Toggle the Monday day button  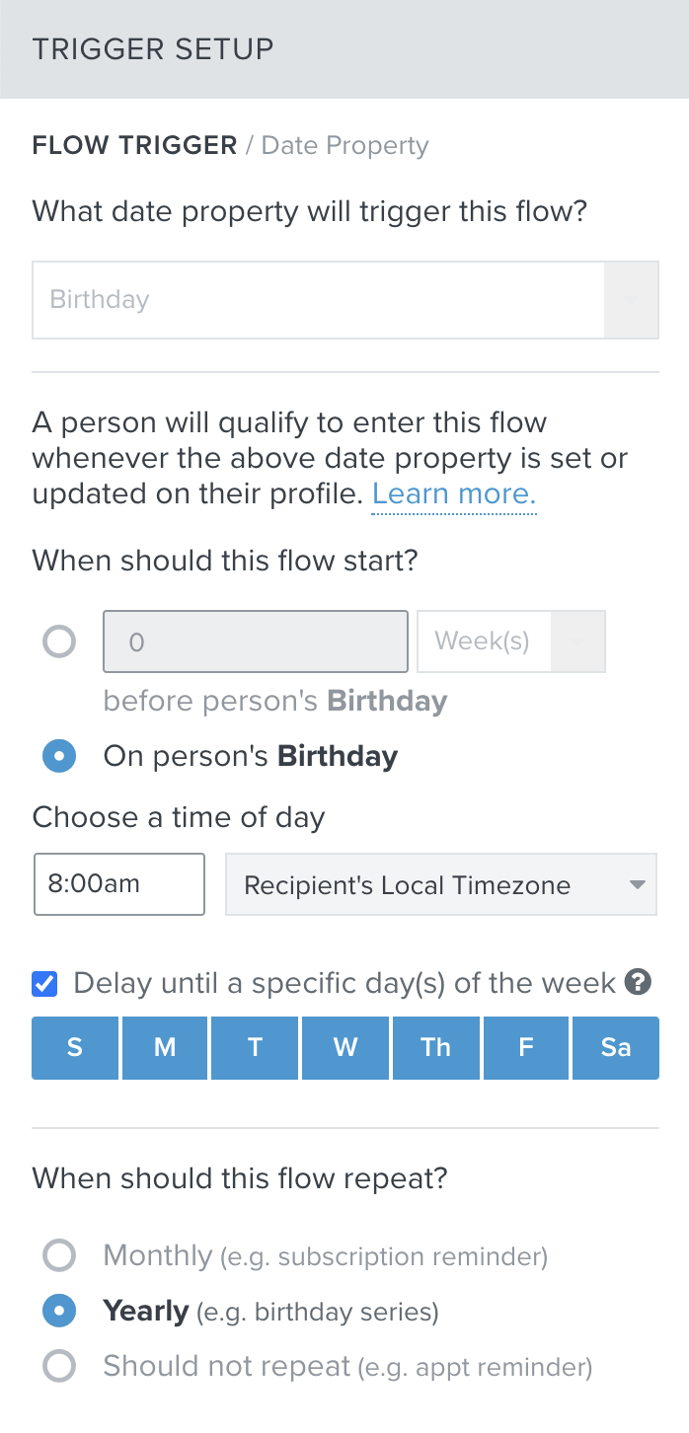(x=165, y=1047)
